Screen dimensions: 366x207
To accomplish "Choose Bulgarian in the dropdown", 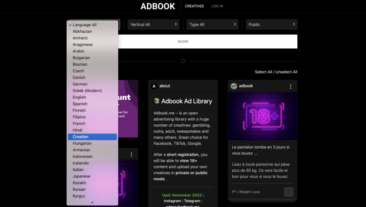I will coord(93,58).
